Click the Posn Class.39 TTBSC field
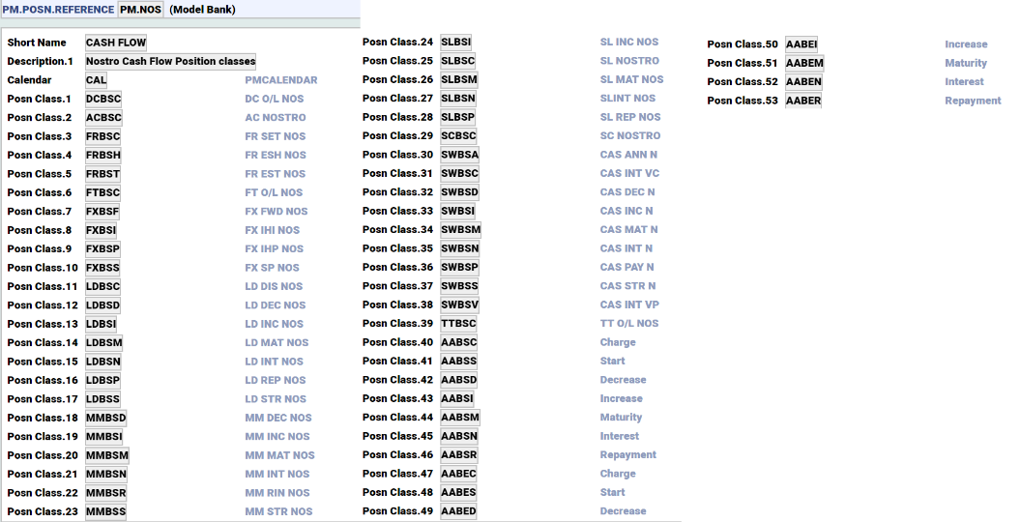 [458, 324]
